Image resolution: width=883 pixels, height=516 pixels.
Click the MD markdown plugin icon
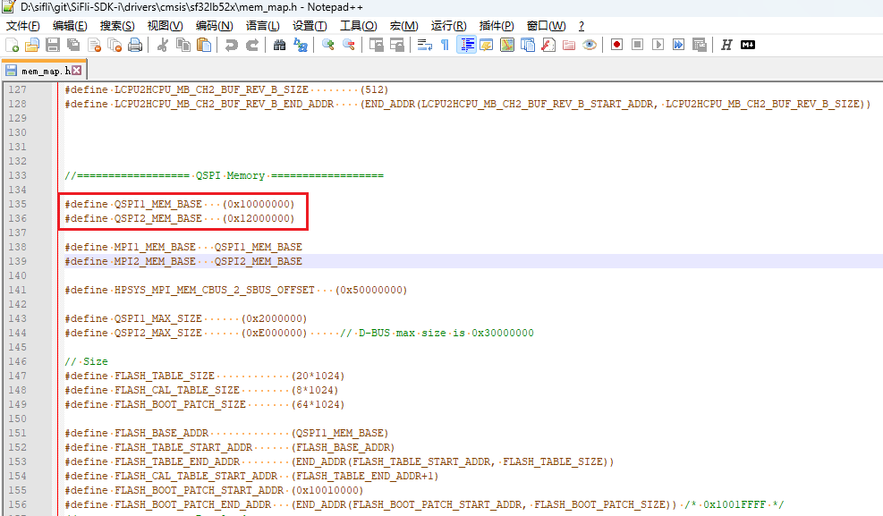(x=748, y=45)
